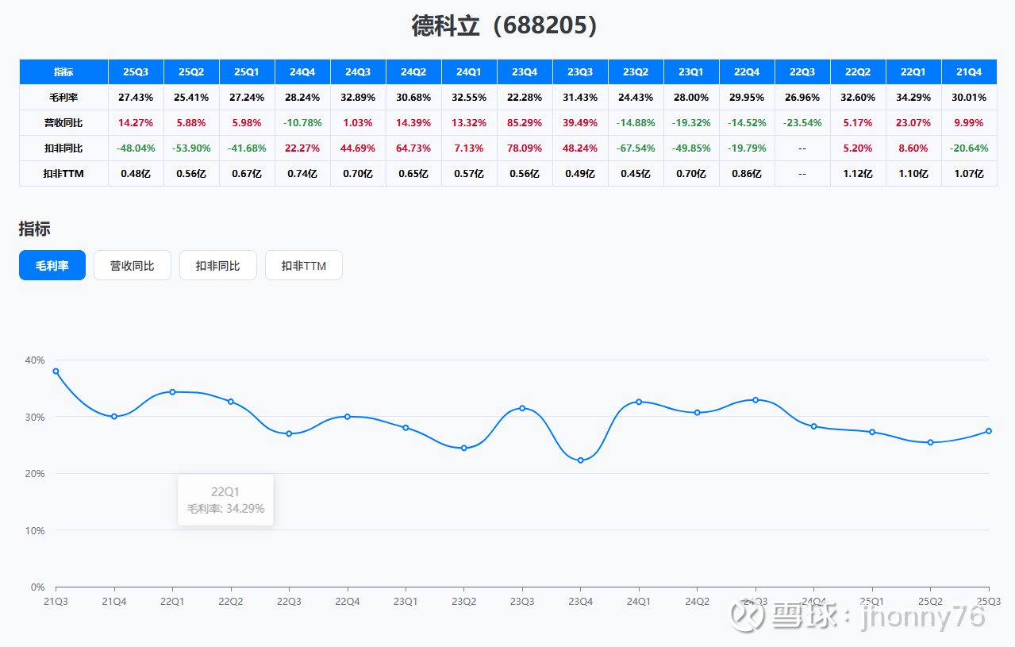Click the 24Q1 data point on chart
The image size is (1015, 647).
pyautogui.click(x=639, y=402)
